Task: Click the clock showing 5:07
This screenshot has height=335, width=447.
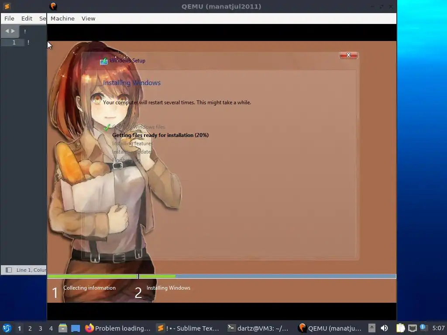Action: [x=438, y=328]
